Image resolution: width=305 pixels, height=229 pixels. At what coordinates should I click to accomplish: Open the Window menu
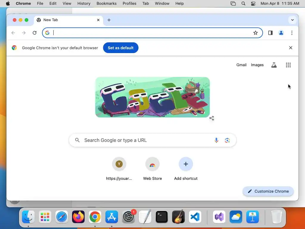(x=162, y=4)
